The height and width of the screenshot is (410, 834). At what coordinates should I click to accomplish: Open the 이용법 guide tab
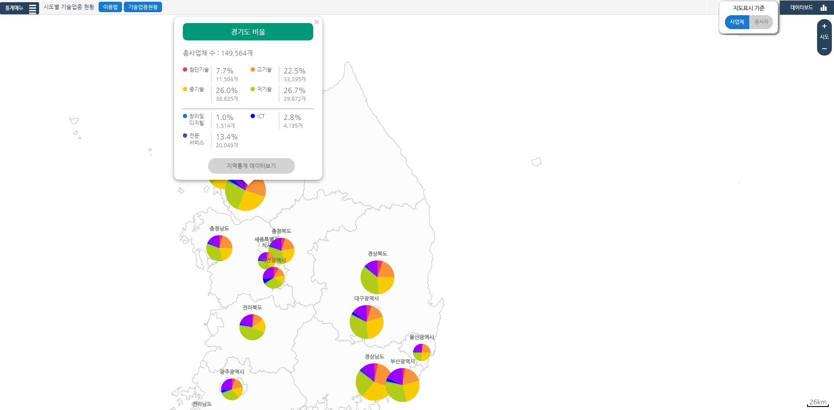pyautogui.click(x=110, y=7)
